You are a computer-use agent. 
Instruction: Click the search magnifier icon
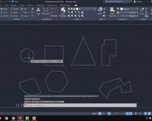click(x=131, y=2)
